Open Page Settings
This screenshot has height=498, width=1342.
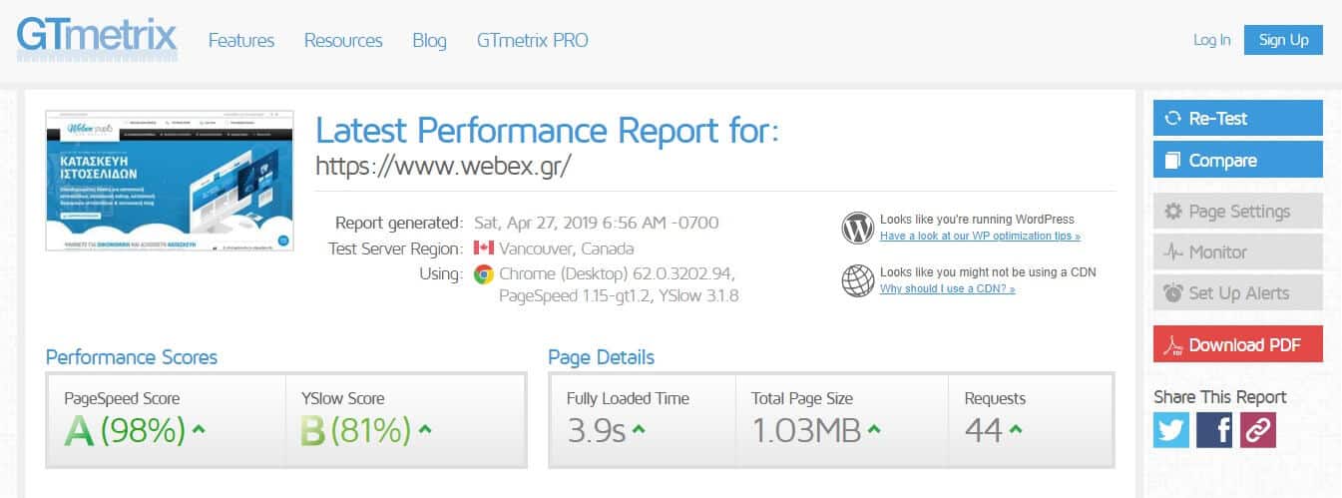(x=1237, y=212)
